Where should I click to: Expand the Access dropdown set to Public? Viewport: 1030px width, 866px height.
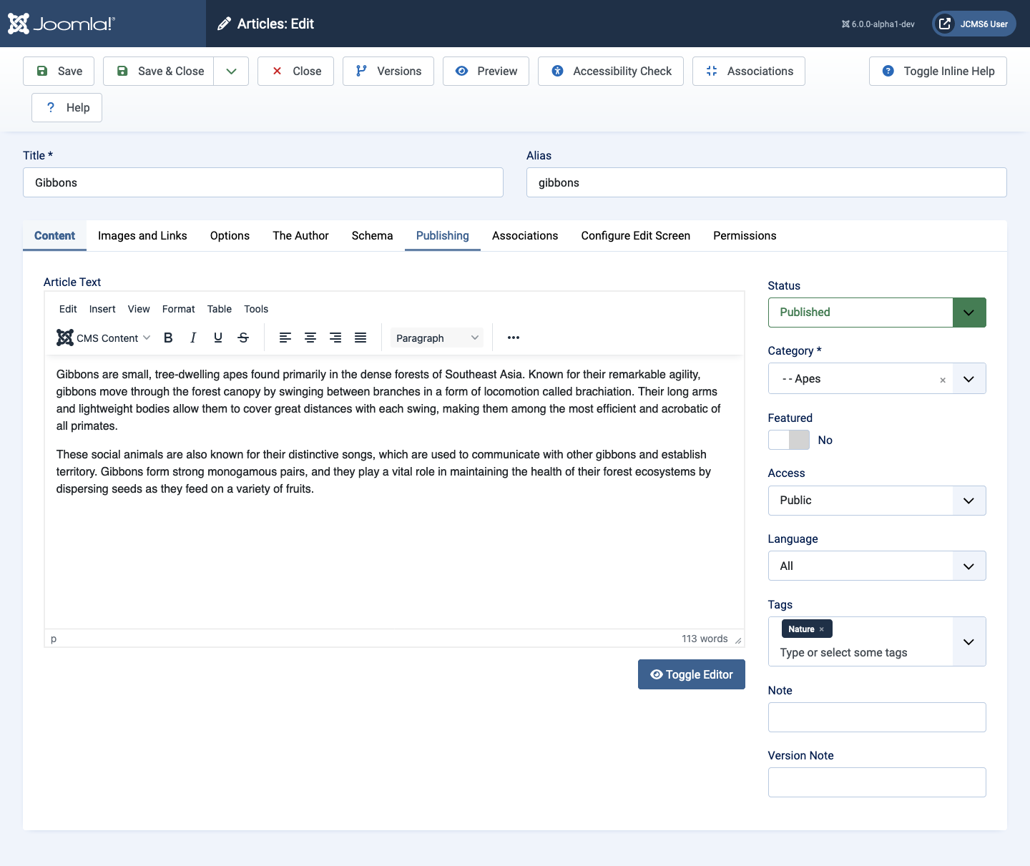pyautogui.click(x=969, y=501)
